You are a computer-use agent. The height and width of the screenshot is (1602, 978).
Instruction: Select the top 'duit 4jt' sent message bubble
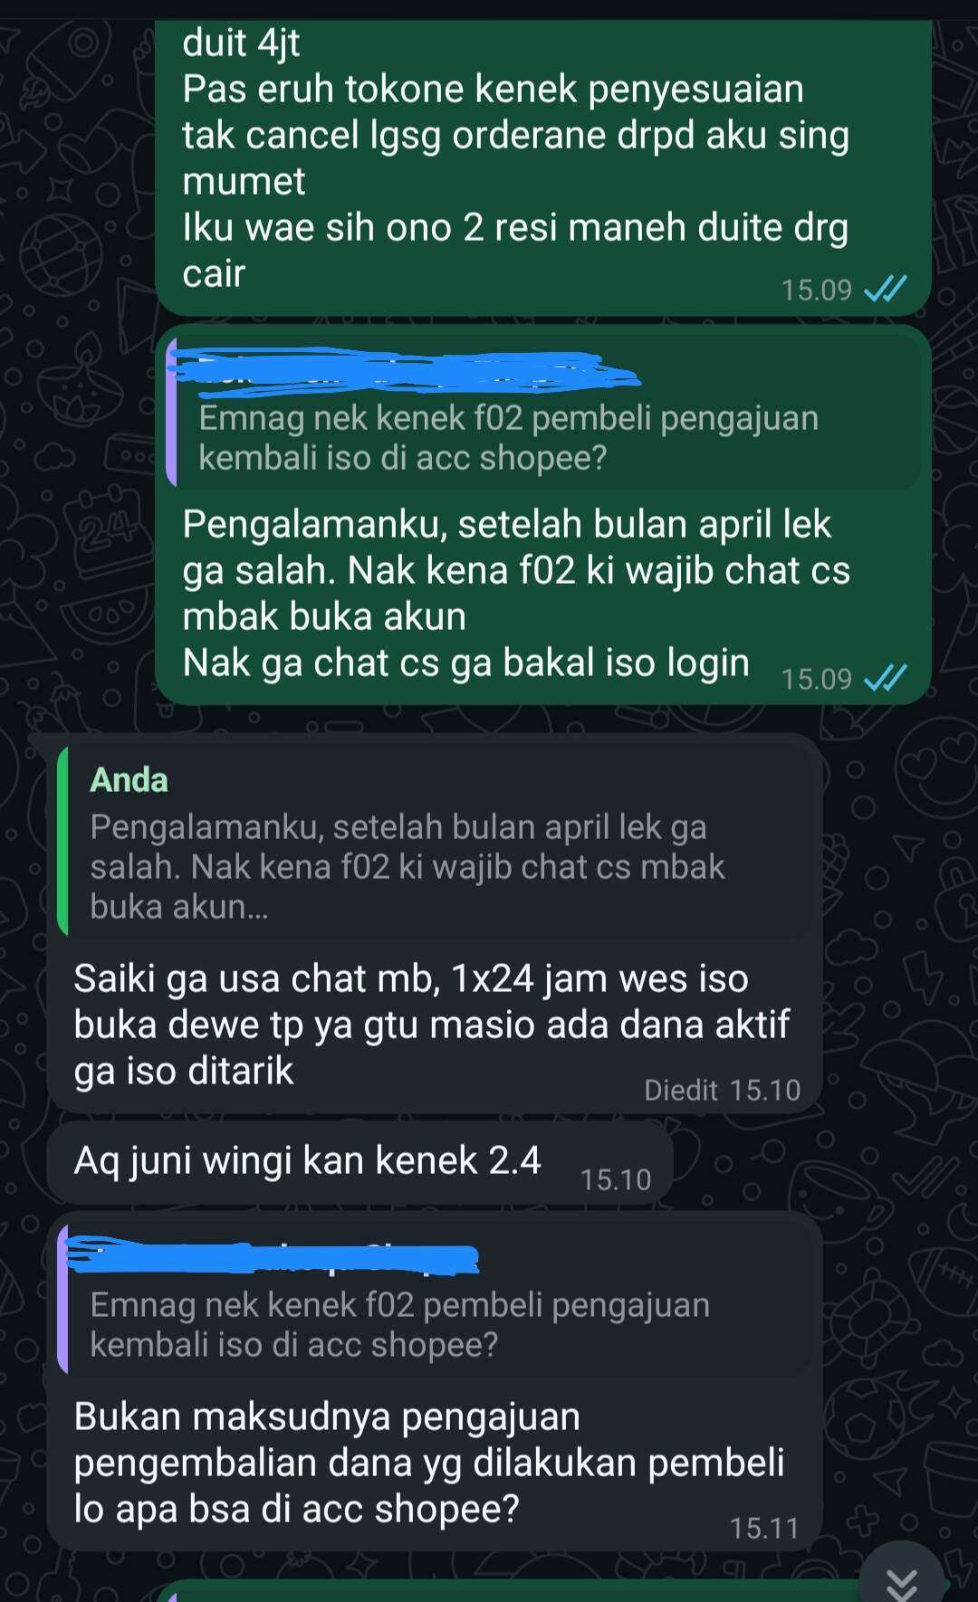tap(543, 167)
